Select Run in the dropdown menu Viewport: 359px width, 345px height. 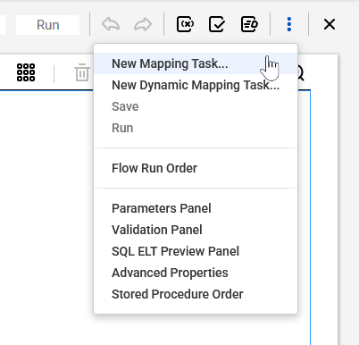pos(196,128)
